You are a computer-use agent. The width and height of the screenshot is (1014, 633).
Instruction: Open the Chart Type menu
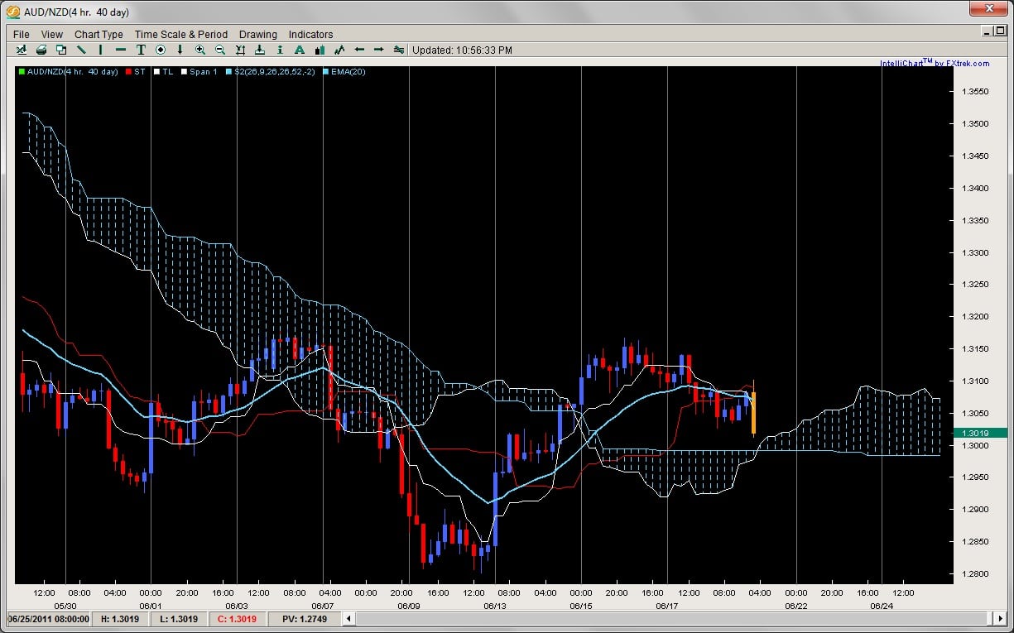pyautogui.click(x=99, y=34)
